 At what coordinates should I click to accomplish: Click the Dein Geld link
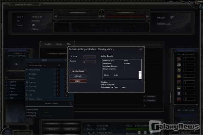point(161,18)
